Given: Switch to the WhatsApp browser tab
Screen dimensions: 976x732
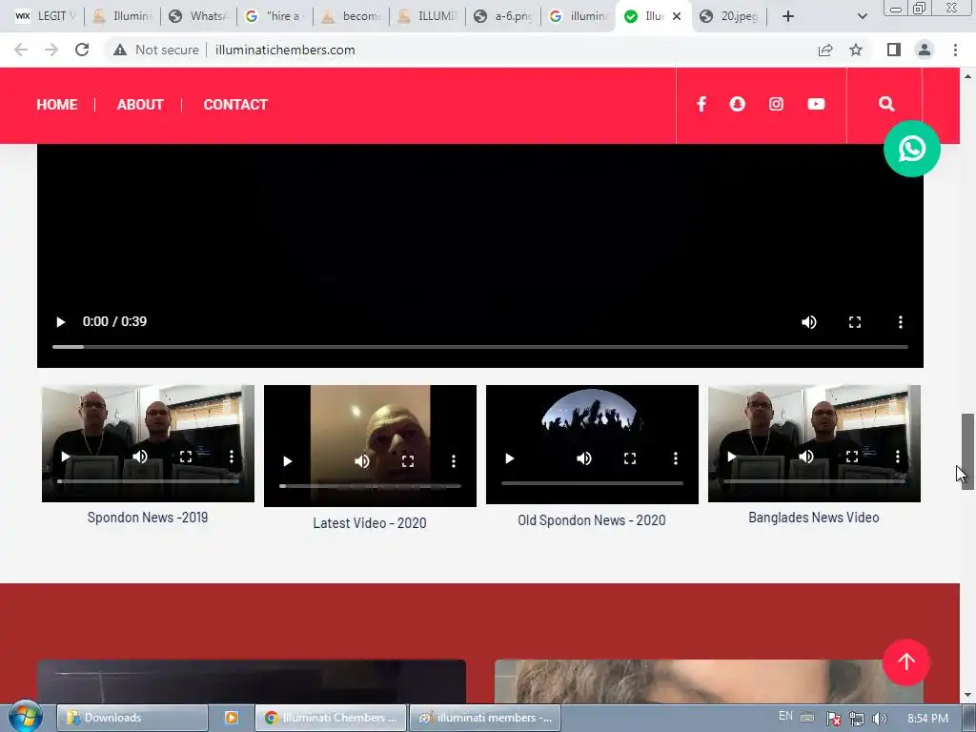Looking at the screenshot, I should [x=199, y=16].
